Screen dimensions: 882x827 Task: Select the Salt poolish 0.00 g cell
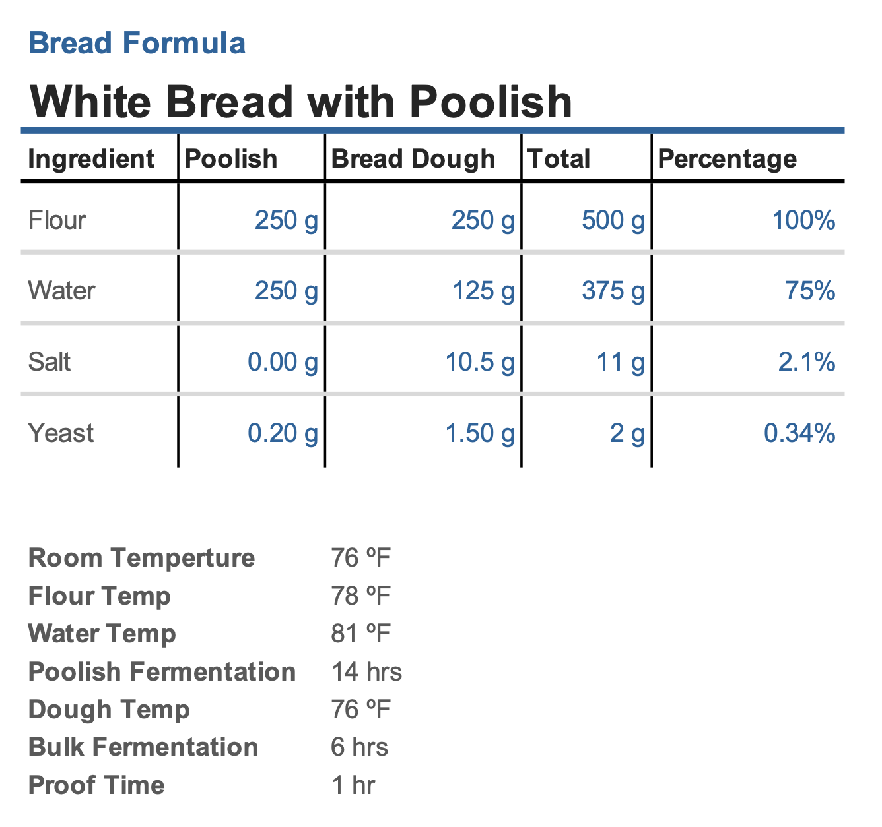pyautogui.click(x=283, y=362)
